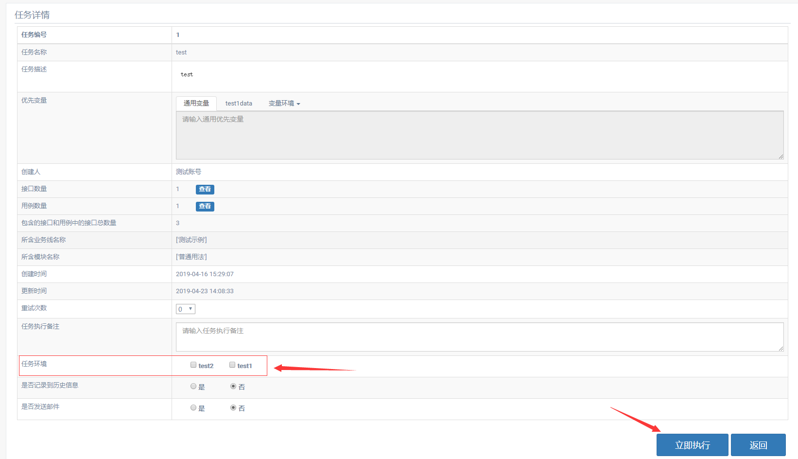798x459 pixels.
Task: Select 是 for 是否发送邮件
Action: pyautogui.click(x=193, y=408)
